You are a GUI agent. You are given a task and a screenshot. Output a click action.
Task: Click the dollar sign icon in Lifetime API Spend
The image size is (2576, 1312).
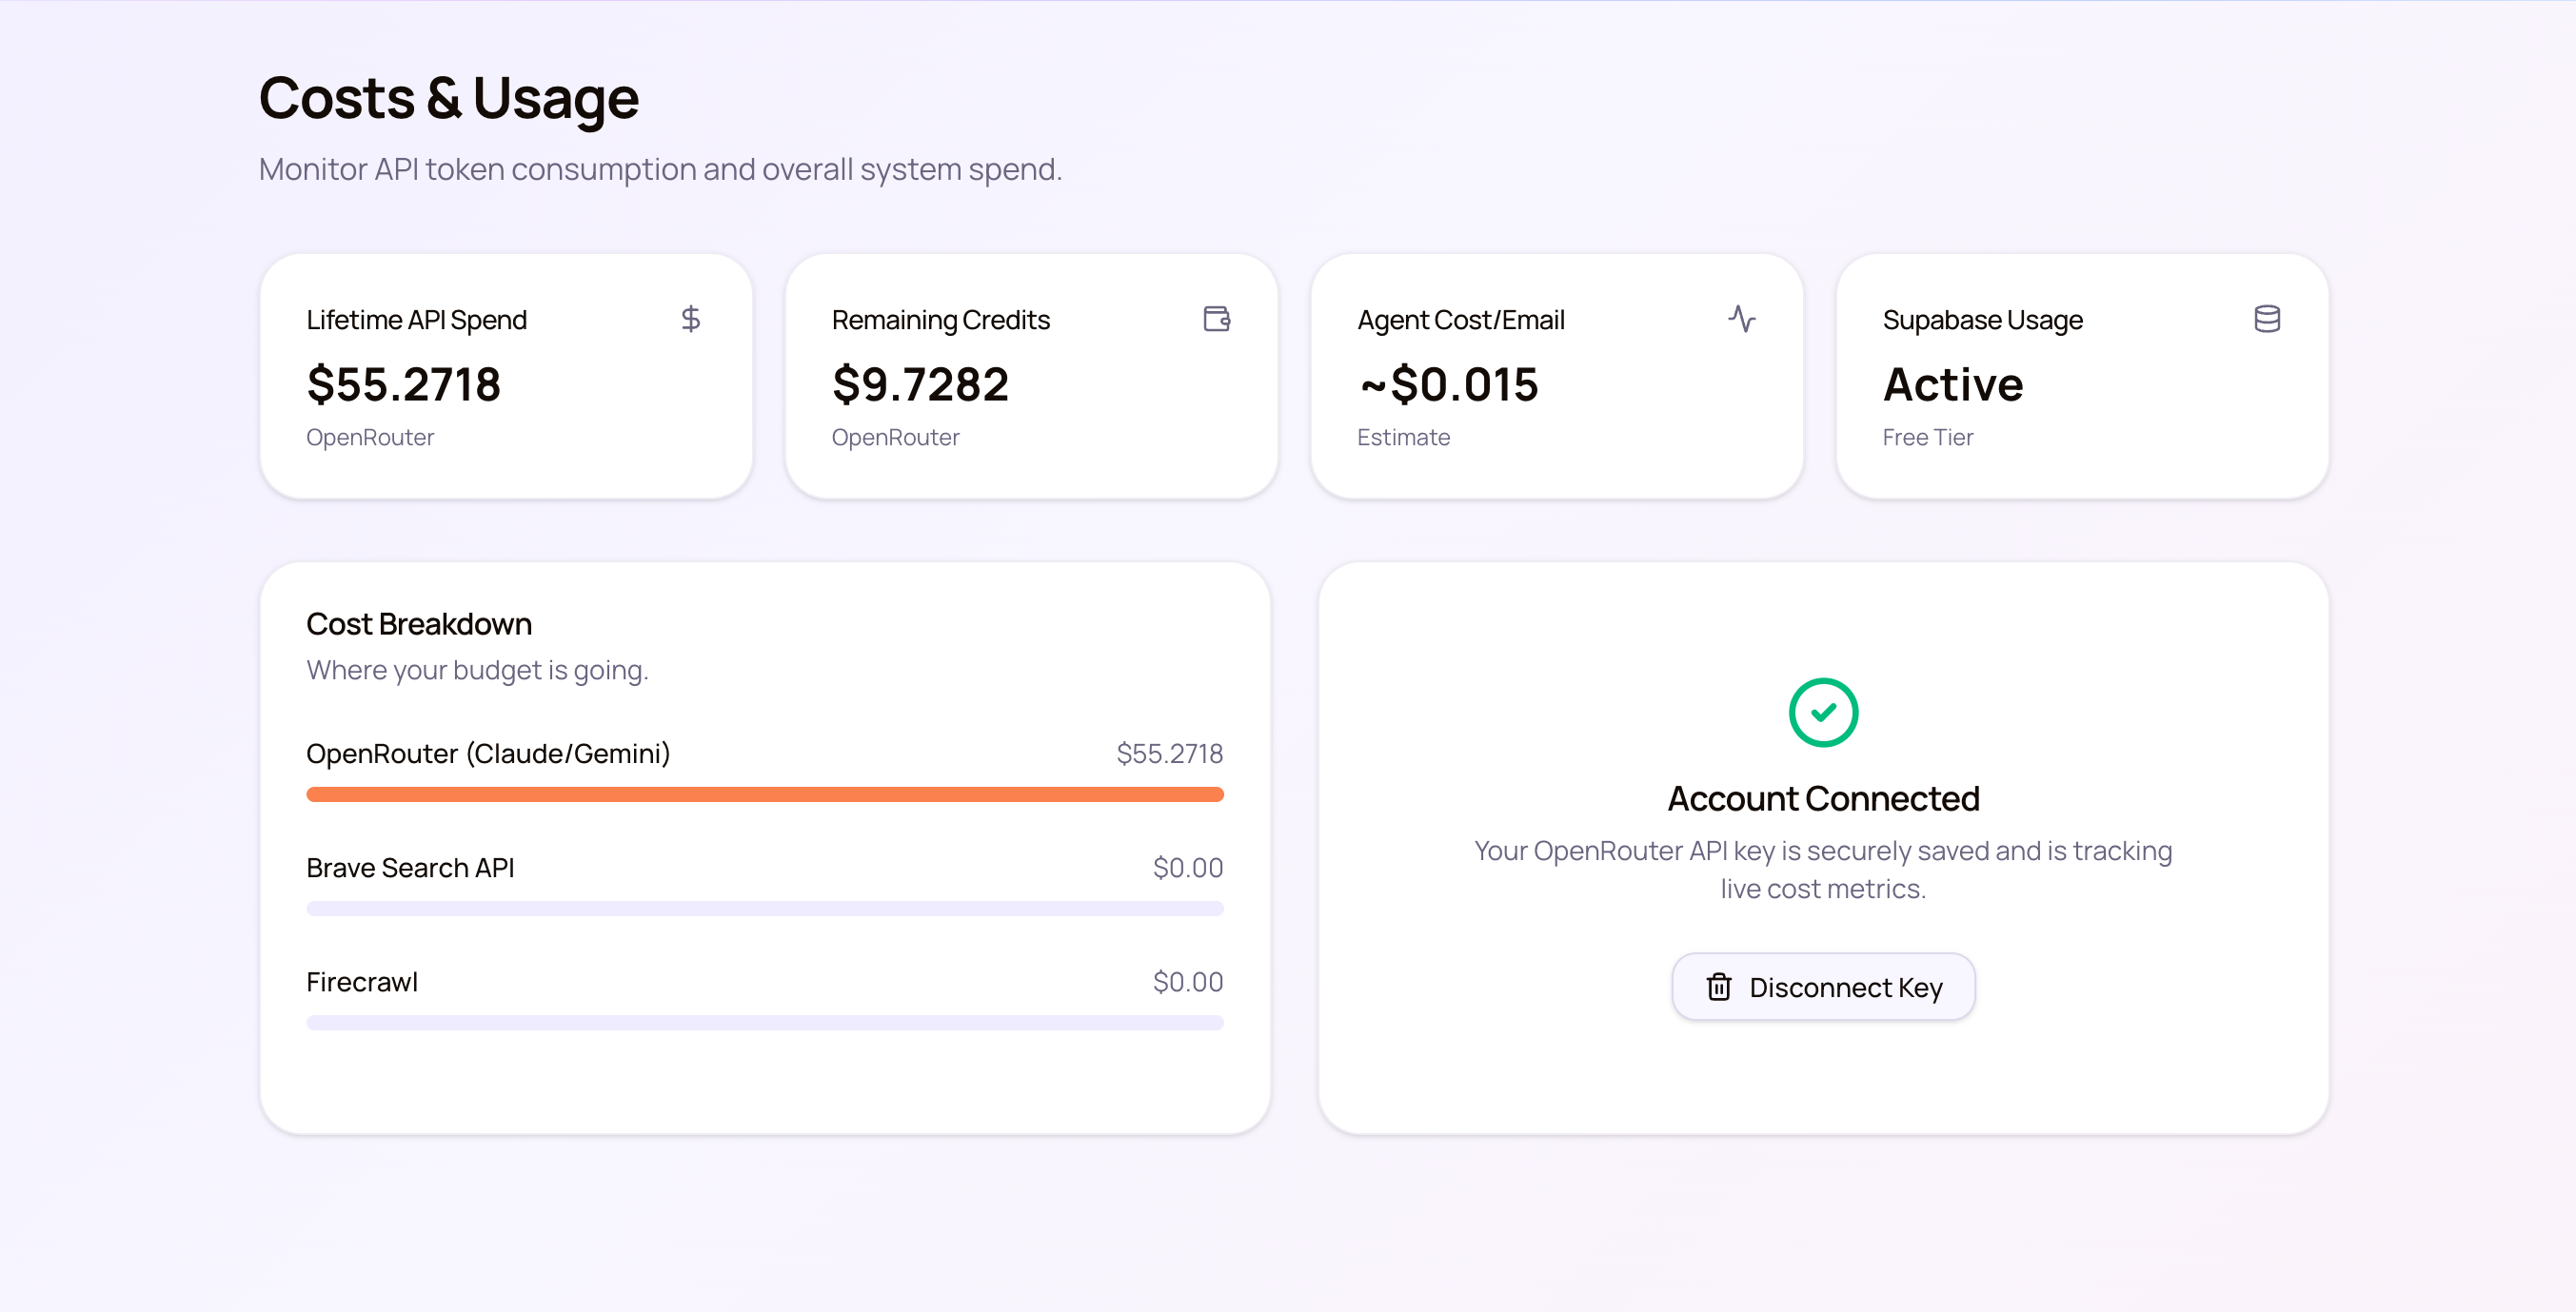pos(690,319)
